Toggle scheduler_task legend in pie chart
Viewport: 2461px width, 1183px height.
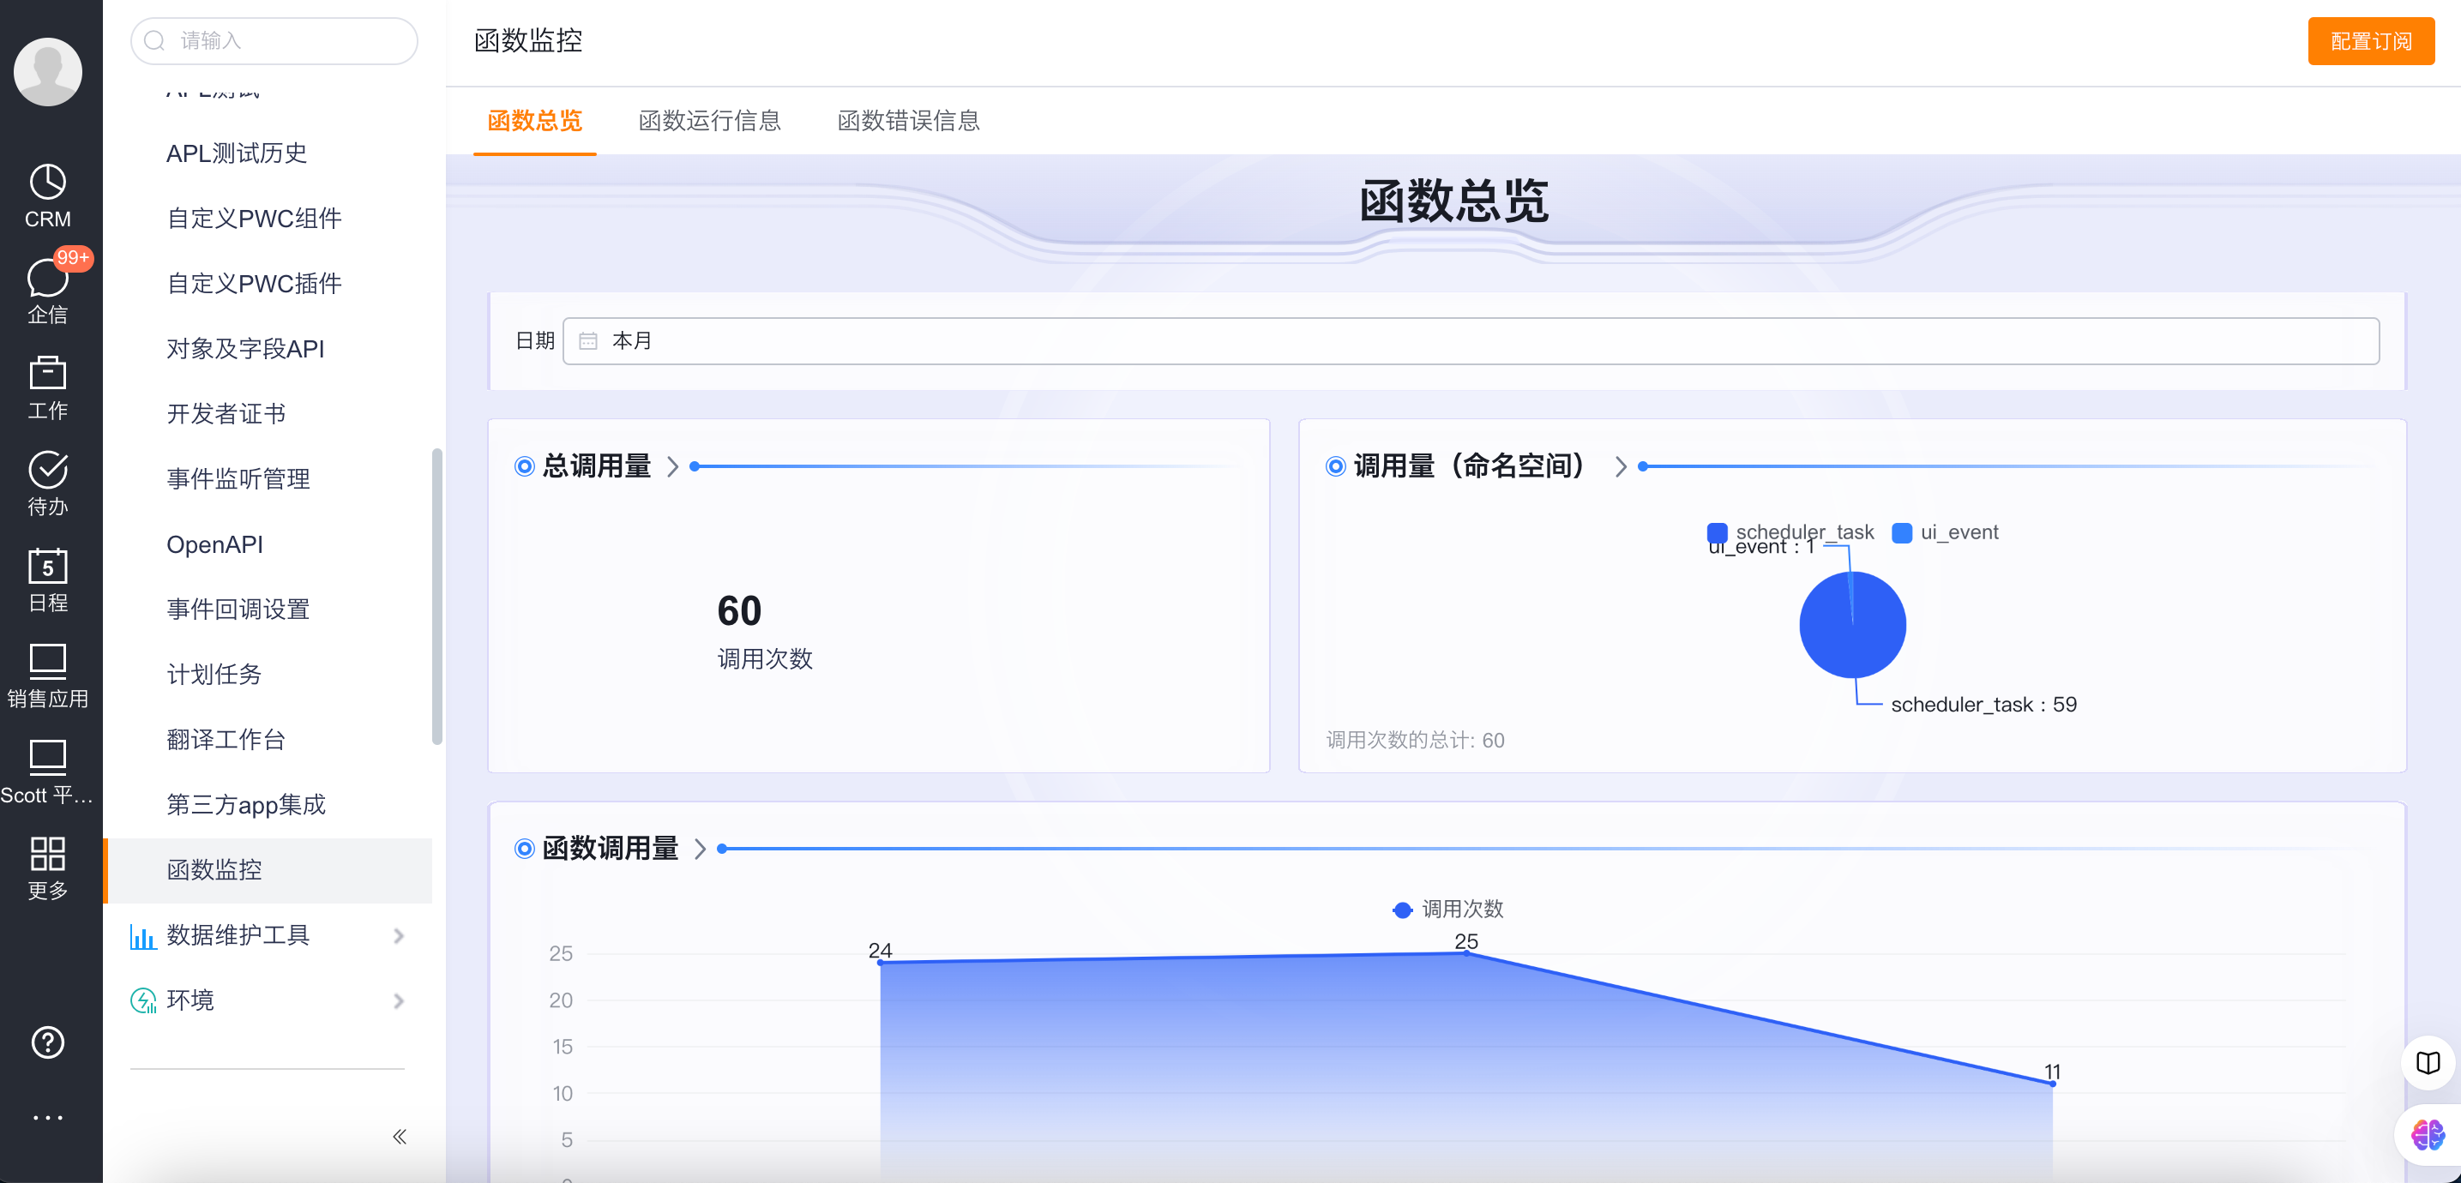point(1790,531)
